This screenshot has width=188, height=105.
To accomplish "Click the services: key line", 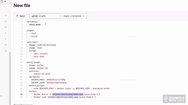I will [x=34, y=71].
